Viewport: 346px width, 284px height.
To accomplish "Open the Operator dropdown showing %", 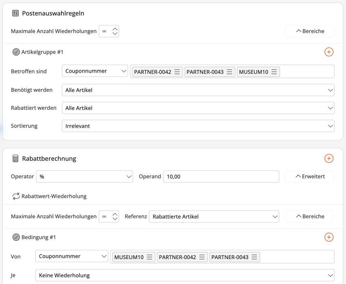I will click(85, 177).
